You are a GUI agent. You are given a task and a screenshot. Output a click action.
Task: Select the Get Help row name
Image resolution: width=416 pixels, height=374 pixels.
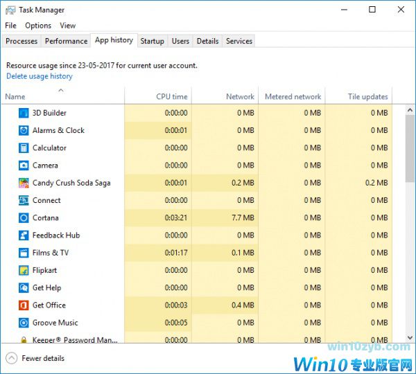pos(46,288)
